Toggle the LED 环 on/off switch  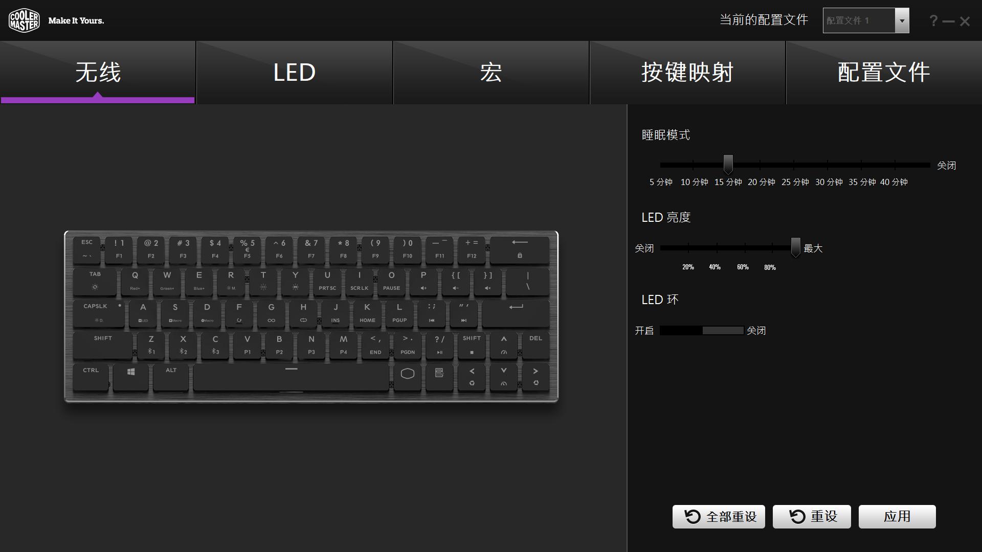tap(702, 331)
